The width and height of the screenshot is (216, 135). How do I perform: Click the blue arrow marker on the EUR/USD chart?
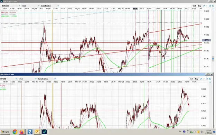point(164,60)
